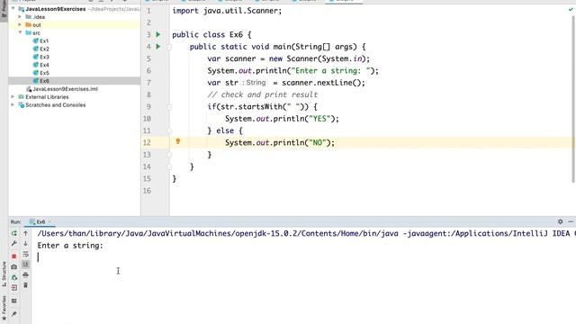Open run configuration via wrench icon
This screenshot has width=576, height=324.
click(x=14, y=243)
